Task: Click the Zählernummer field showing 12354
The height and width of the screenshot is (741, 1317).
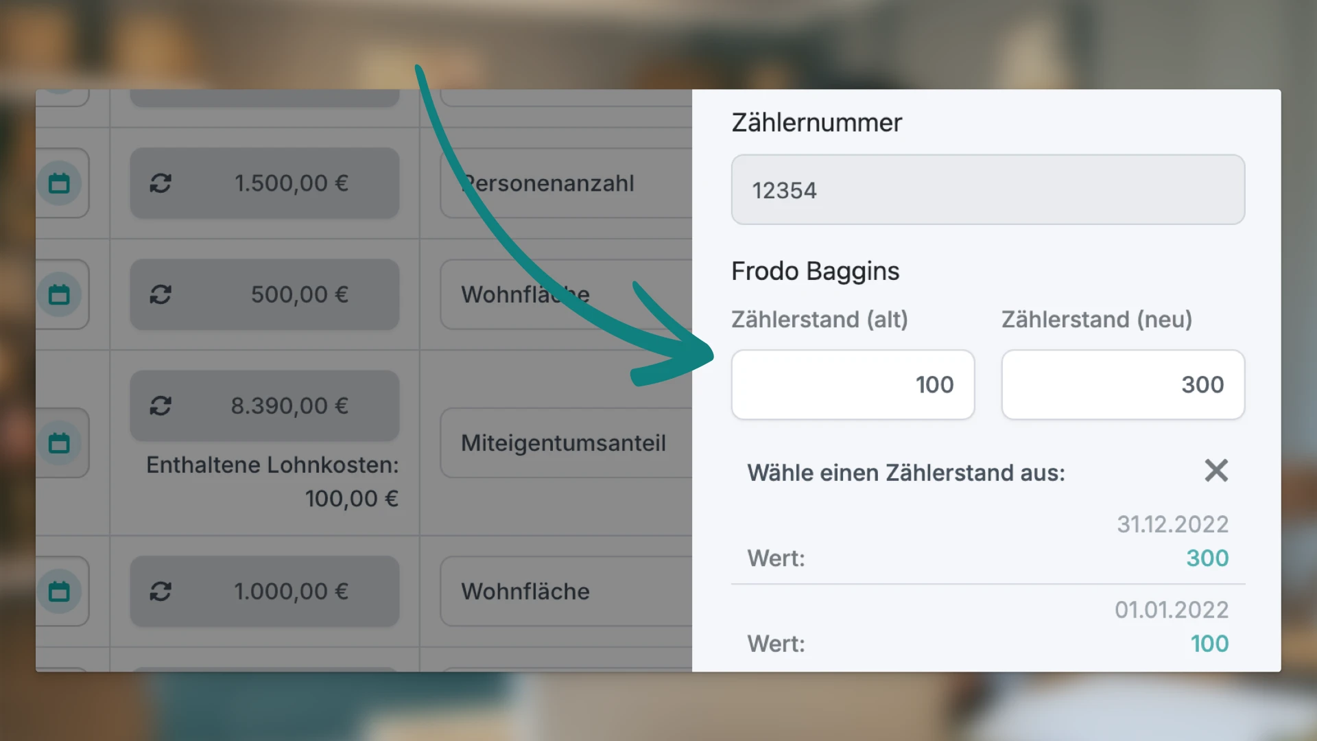Action: tap(988, 190)
